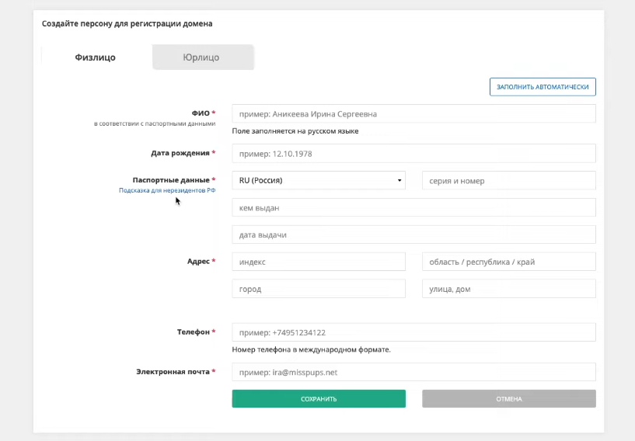This screenshot has width=635, height=441.
Task: Click the ЗАПОЛНИТЬ АВТОМАТИЧЕСКИ button
Action: click(x=543, y=87)
